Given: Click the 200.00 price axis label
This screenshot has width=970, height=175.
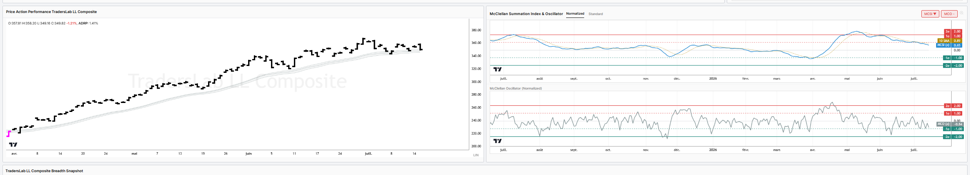Looking at the screenshot, I should [476, 146].
